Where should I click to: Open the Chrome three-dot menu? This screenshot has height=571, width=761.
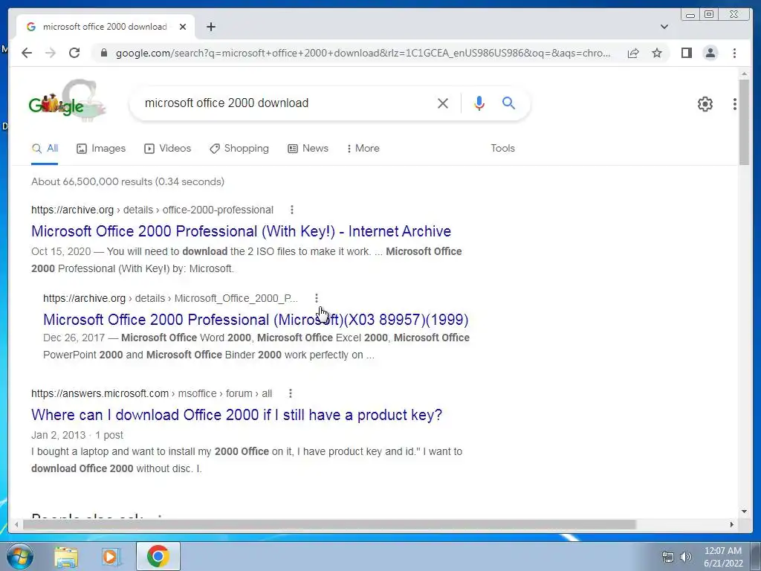pyautogui.click(x=734, y=53)
